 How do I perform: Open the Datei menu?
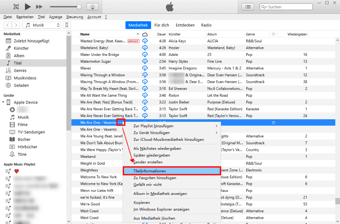tap(8, 17)
